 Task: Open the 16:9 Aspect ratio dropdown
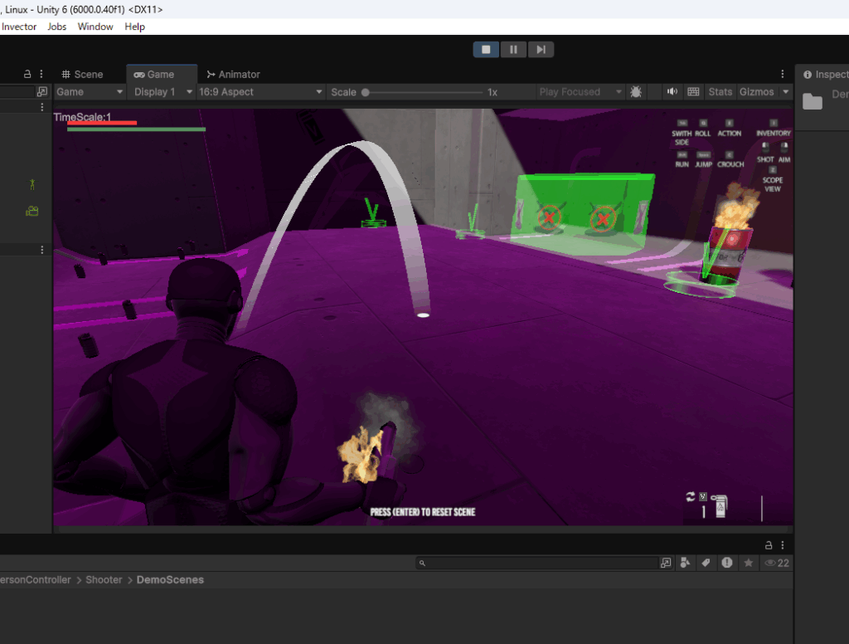click(x=260, y=92)
